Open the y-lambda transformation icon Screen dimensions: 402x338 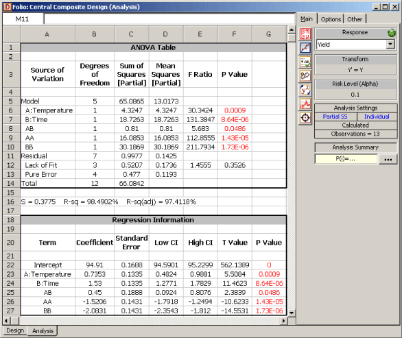pos(305,90)
